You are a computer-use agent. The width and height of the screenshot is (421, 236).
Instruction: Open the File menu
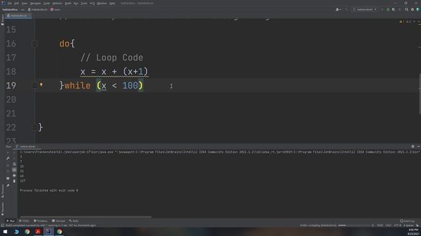click(10, 3)
